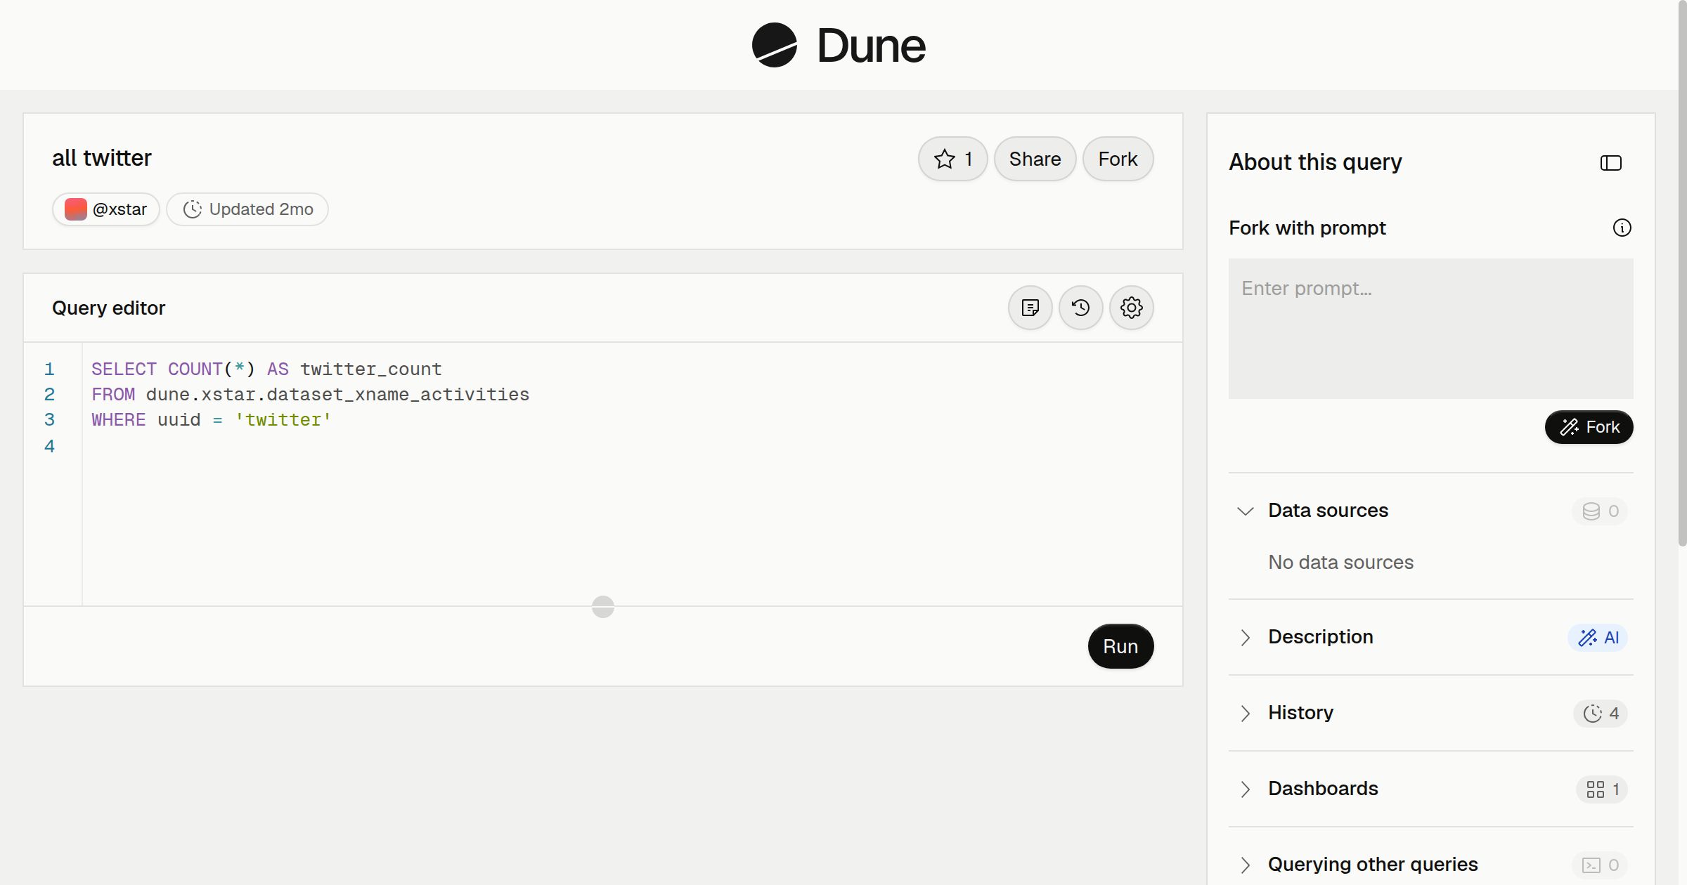The image size is (1687, 885).
Task: Click the 'Fork with prompt' label
Action: click(1307, 228)
